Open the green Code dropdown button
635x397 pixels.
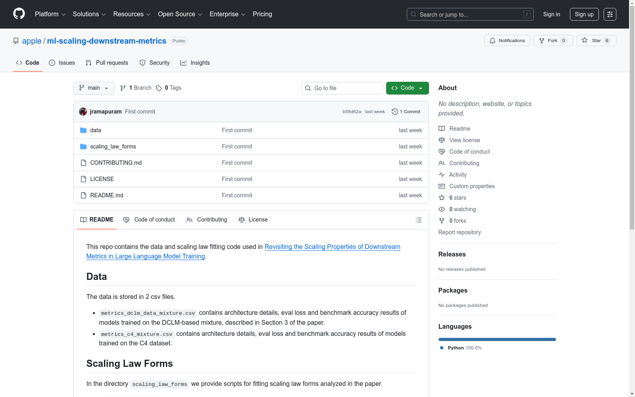coord(407,88)
